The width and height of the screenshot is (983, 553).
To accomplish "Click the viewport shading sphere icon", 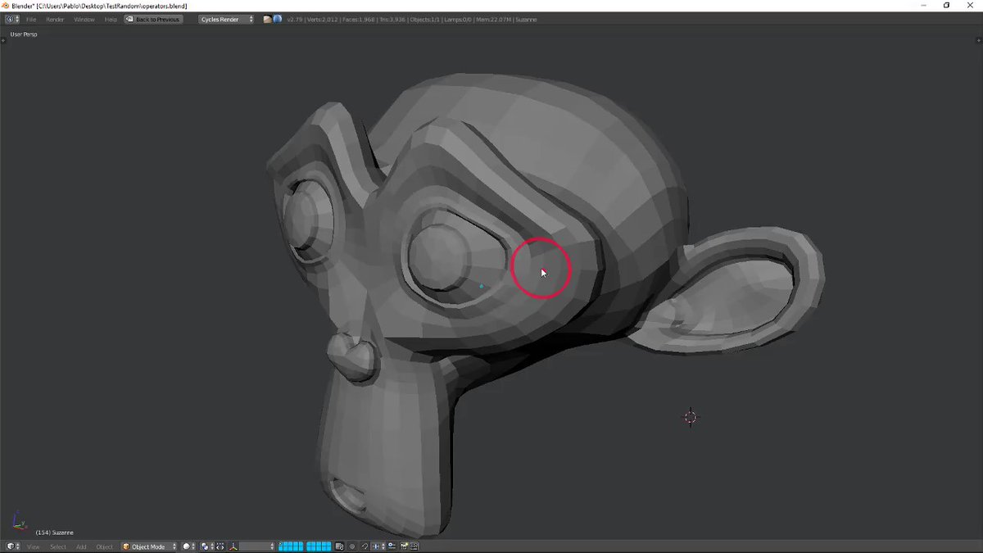I will [188, 546].
